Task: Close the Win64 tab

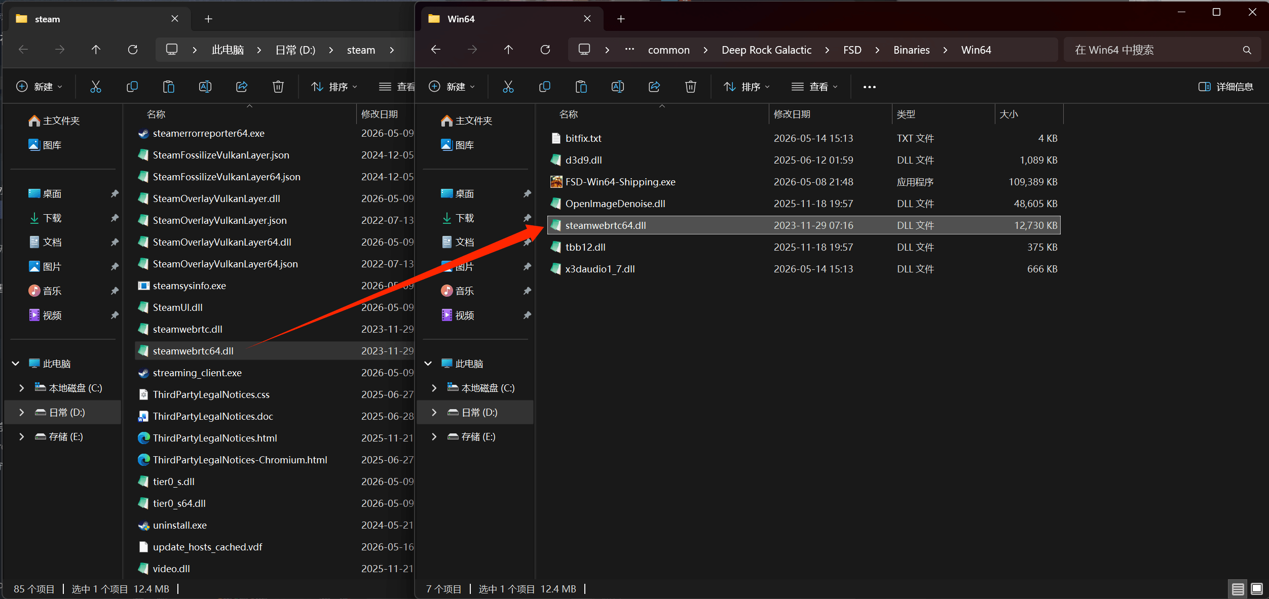Action: pyautogui.click(x=587, y=19)
